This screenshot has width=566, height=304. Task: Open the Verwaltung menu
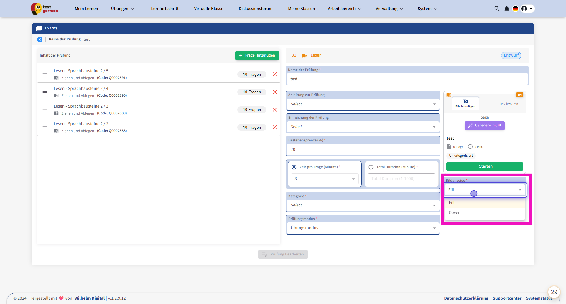tap(389, 9)
